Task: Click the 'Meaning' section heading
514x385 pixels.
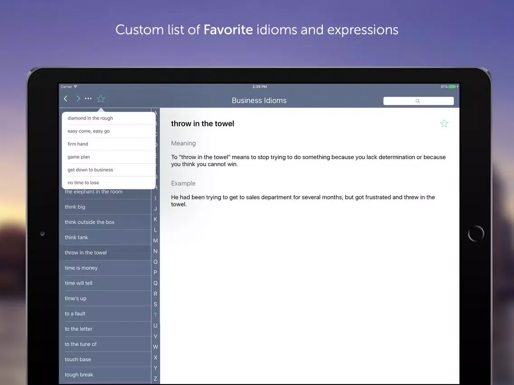Action: (x=183, y=143)
